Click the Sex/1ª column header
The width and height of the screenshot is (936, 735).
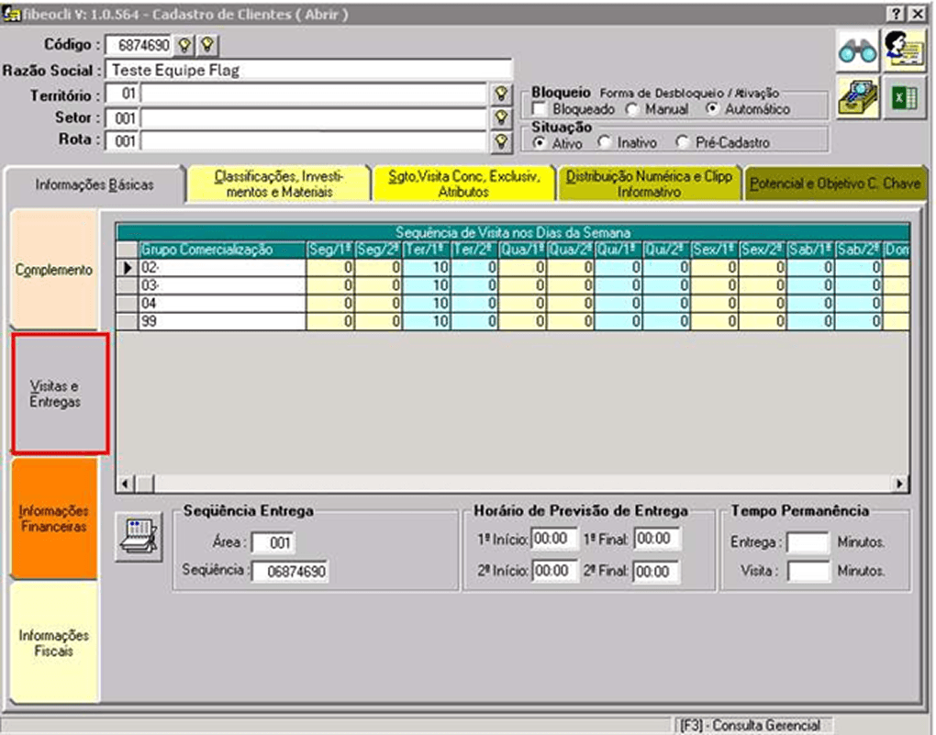pyautogui.click(x=715, y=250)
